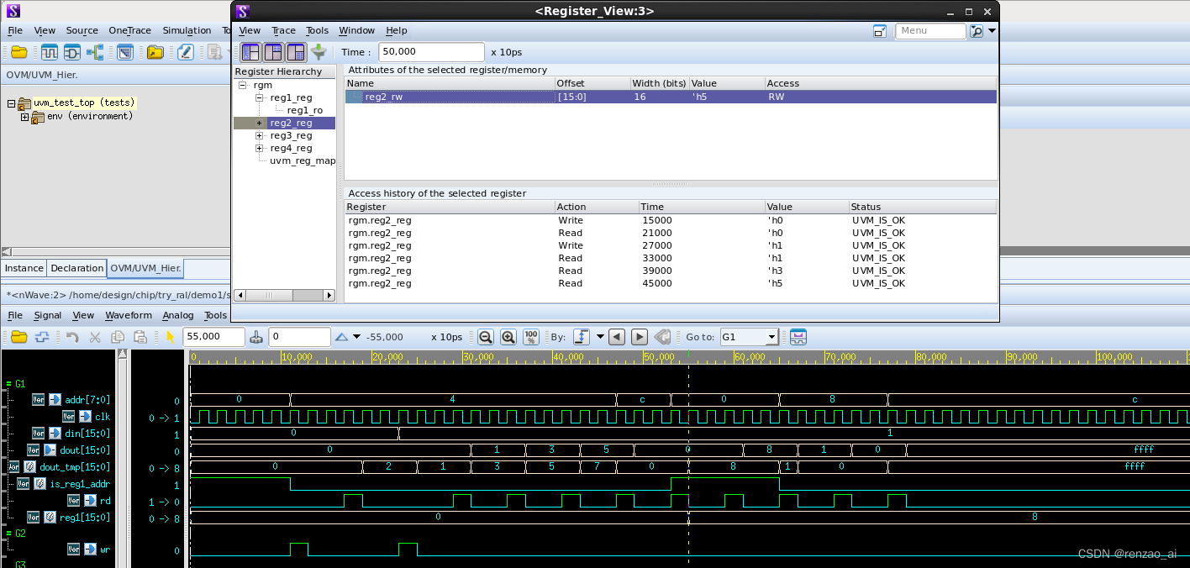Screen dimensions: 1190x568
Task: Toggle the first pane layout button in Register View
Action: pyautogui.click(x=250, y=52)
